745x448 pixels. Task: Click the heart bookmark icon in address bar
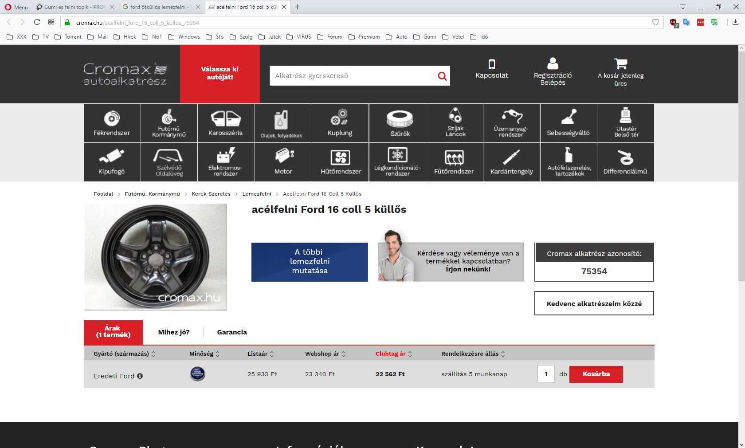tap(655, 22)
